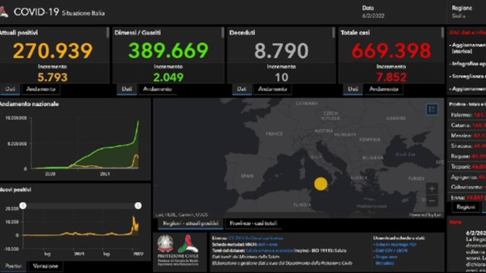Open the map legend list icon

click(432, 109)
